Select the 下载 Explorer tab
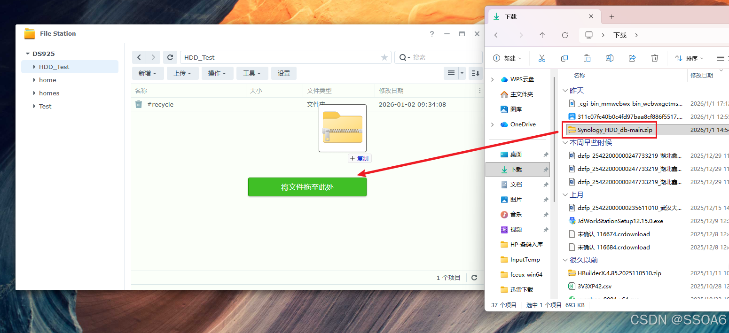729x333 pixels. tap(544, 16)
